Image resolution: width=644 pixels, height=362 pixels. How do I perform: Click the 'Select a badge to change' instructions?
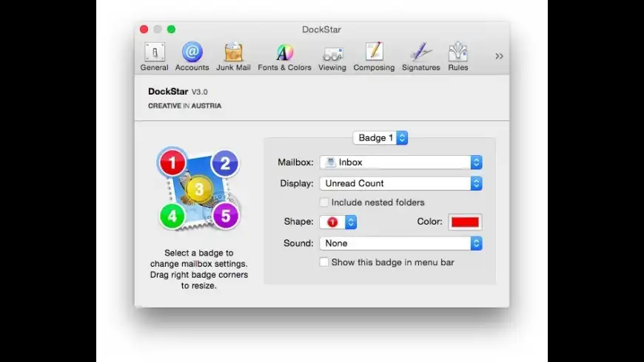tap(199, 269)
